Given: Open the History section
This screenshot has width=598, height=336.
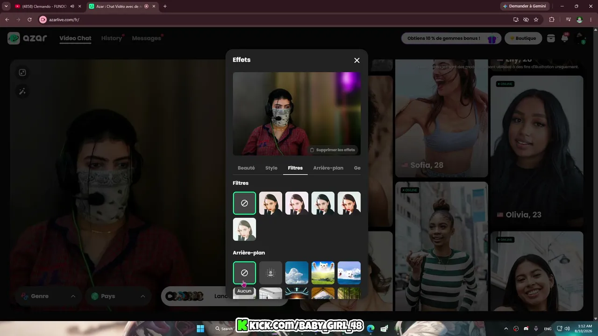Looking at the screenshot, I should [112, 38].
